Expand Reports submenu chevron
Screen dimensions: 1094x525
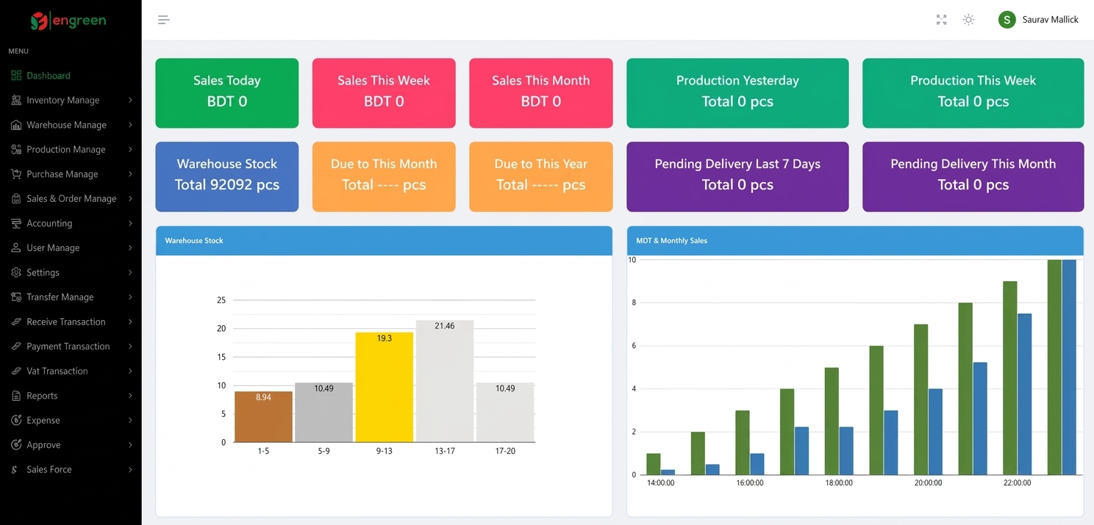[x=130, y=396]
